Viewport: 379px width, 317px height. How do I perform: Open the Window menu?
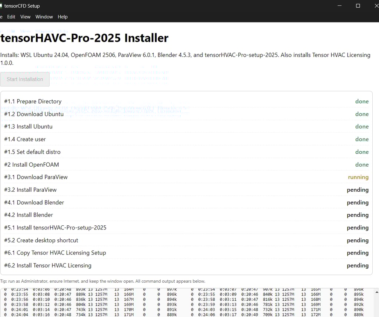(44, 17)
